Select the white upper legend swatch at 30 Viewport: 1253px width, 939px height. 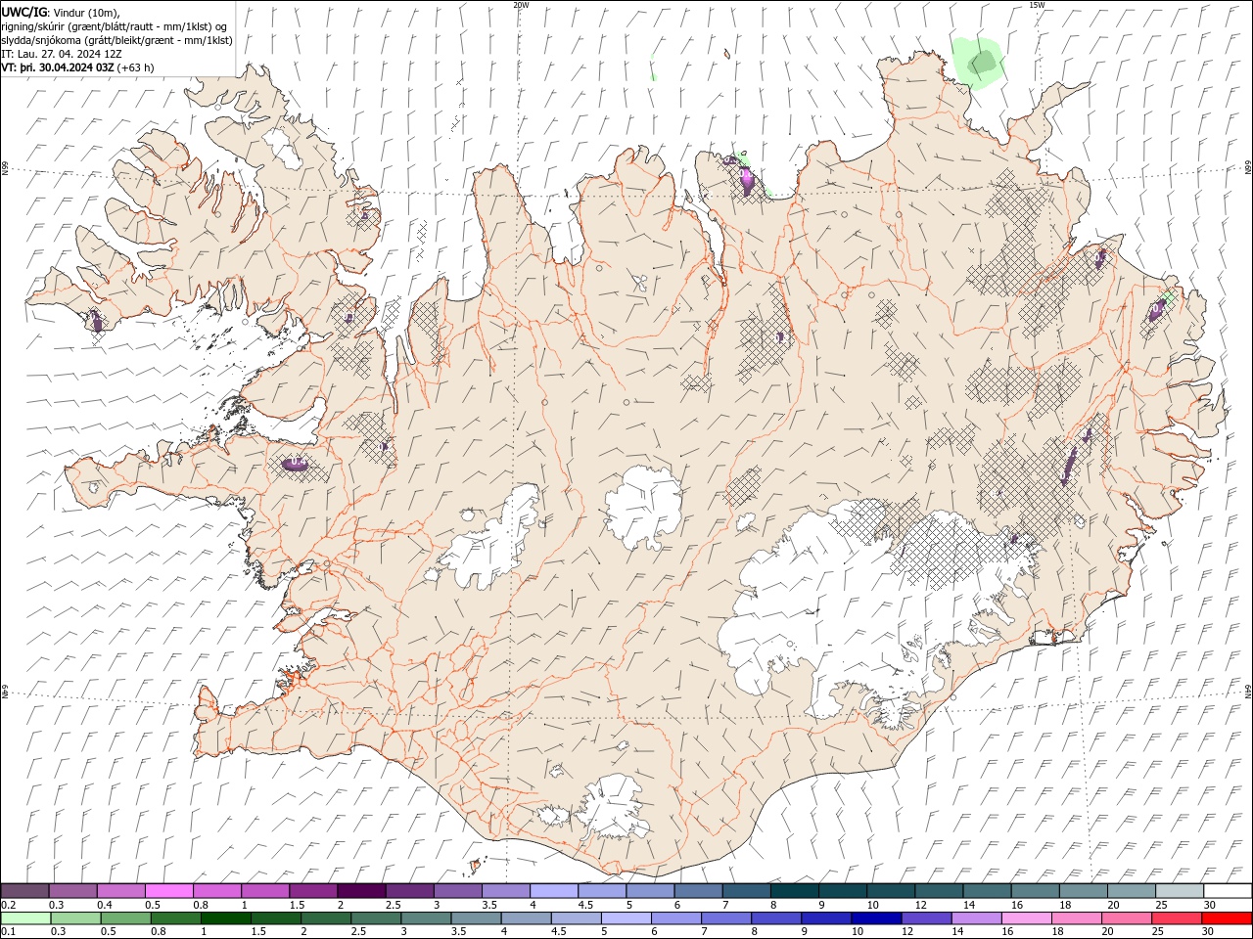click(1228, 891)
